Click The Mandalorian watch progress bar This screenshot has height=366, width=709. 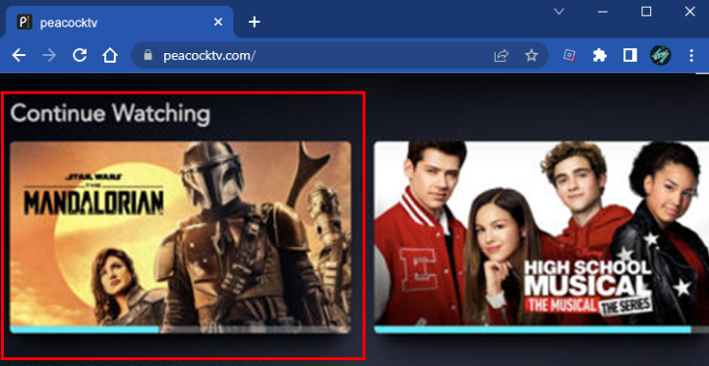[x=180, y=330]
